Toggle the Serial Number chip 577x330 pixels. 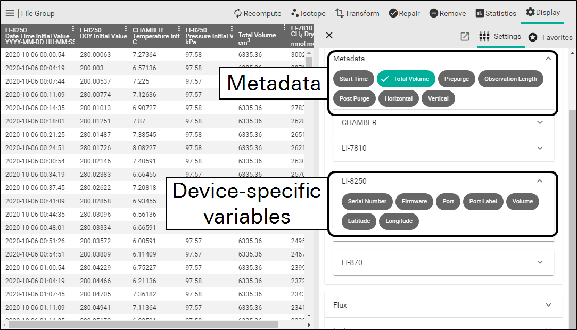367,201
